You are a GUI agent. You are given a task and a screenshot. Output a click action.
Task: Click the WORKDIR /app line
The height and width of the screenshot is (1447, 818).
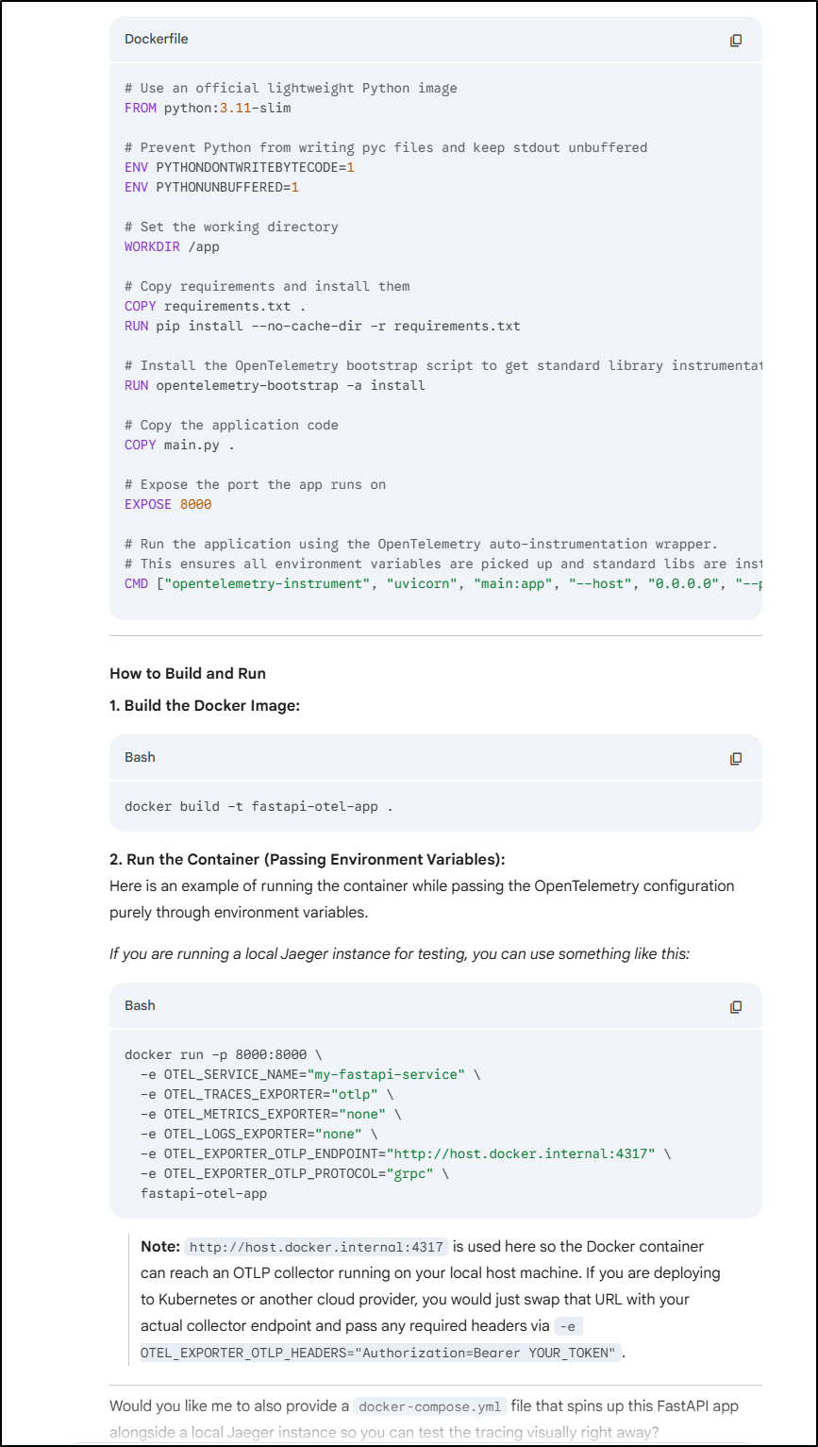pos(172,247)
